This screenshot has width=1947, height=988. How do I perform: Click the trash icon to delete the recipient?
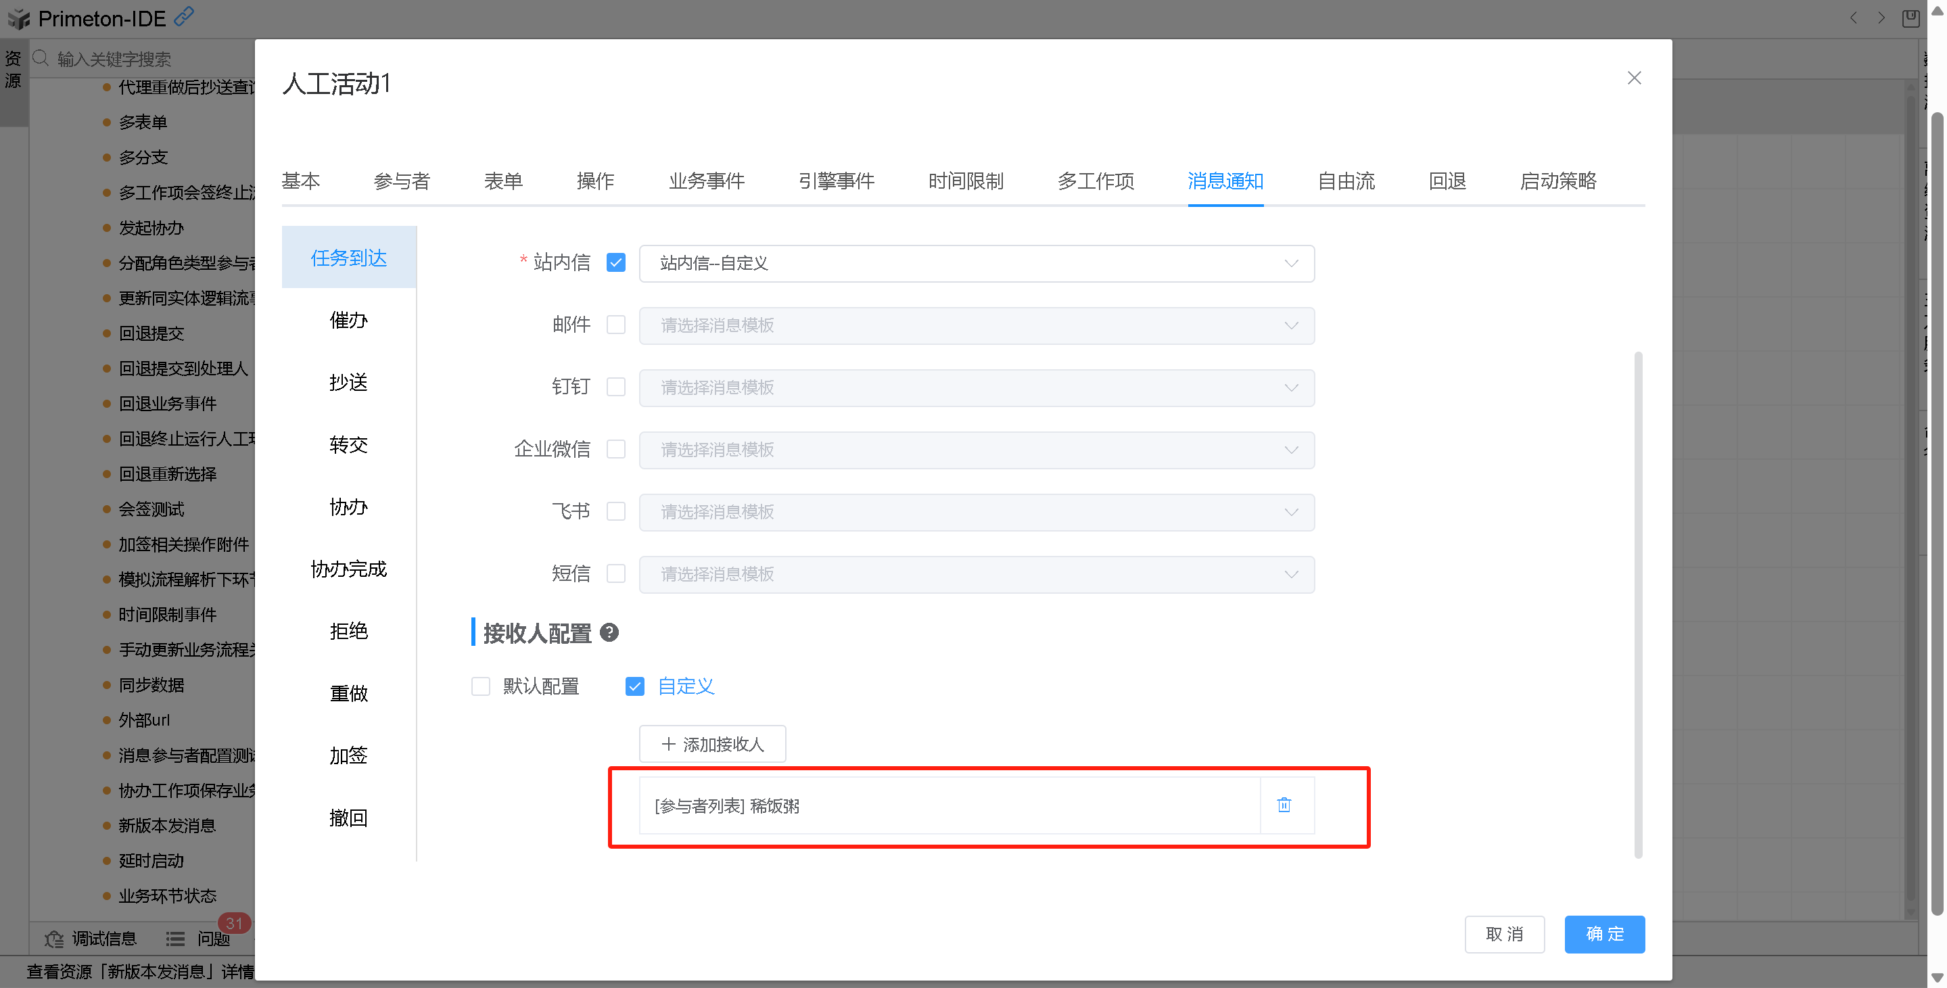click(x=1284, y=805)
